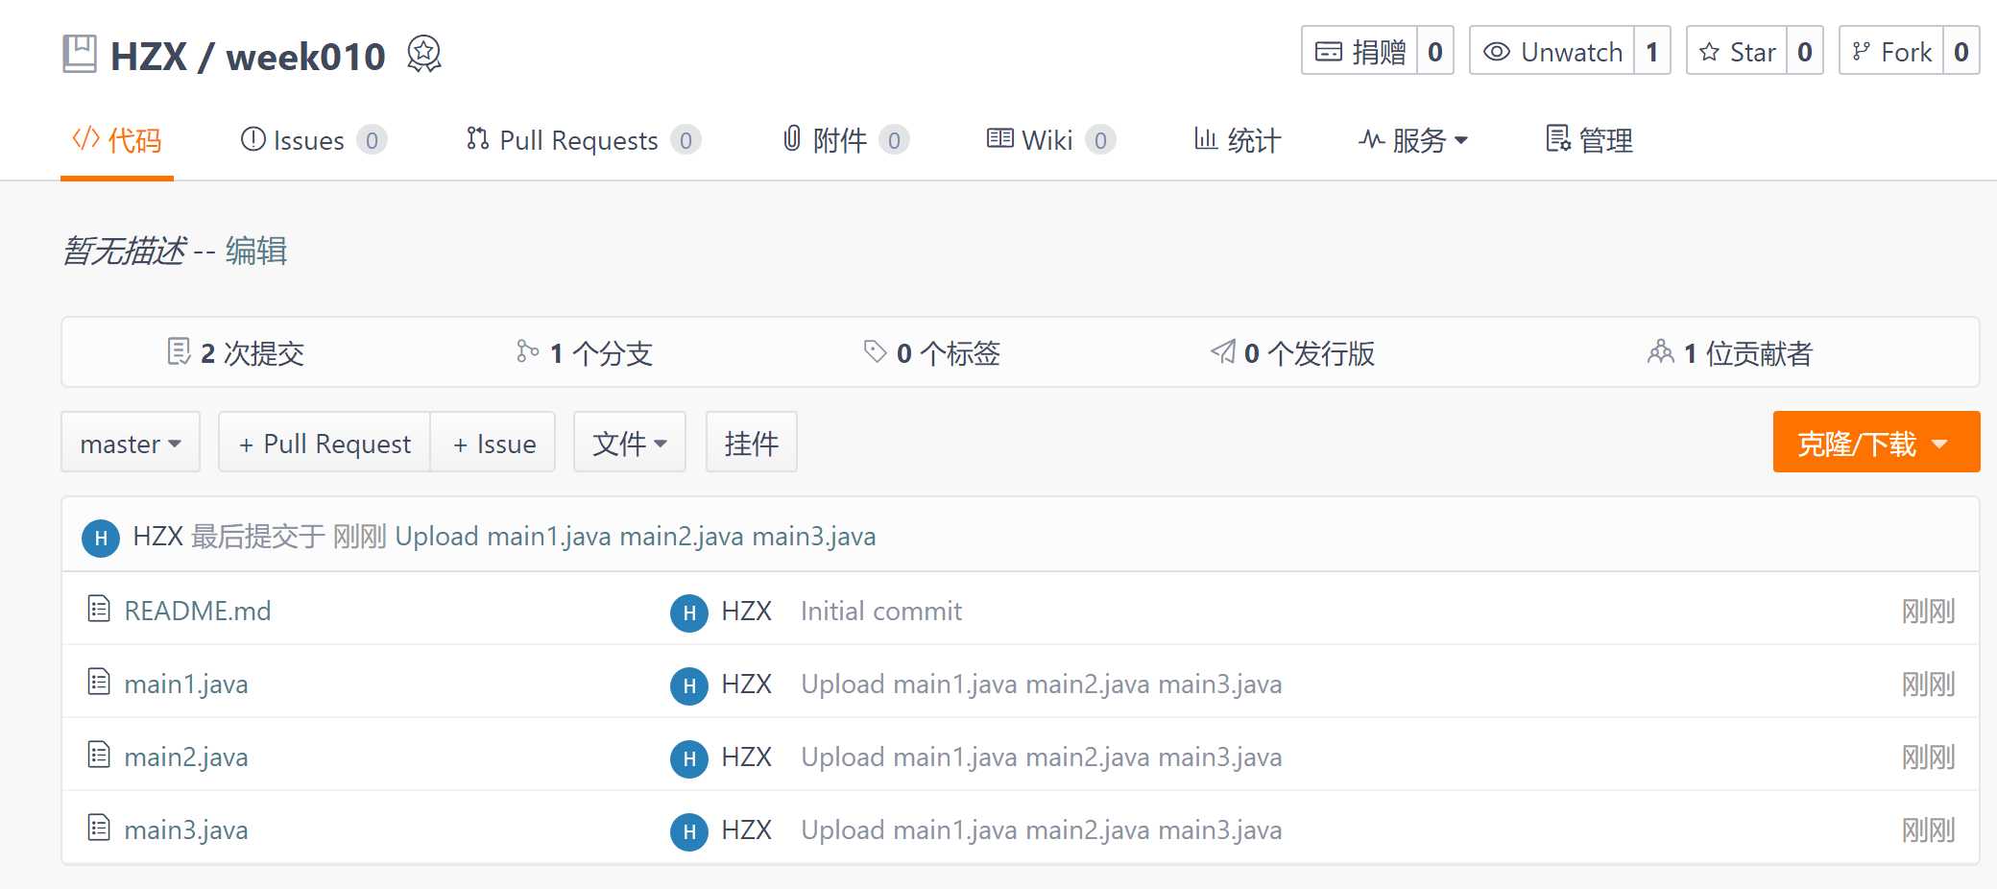Open the 克隆/下载 clone download dropdown

(1876, 443)
